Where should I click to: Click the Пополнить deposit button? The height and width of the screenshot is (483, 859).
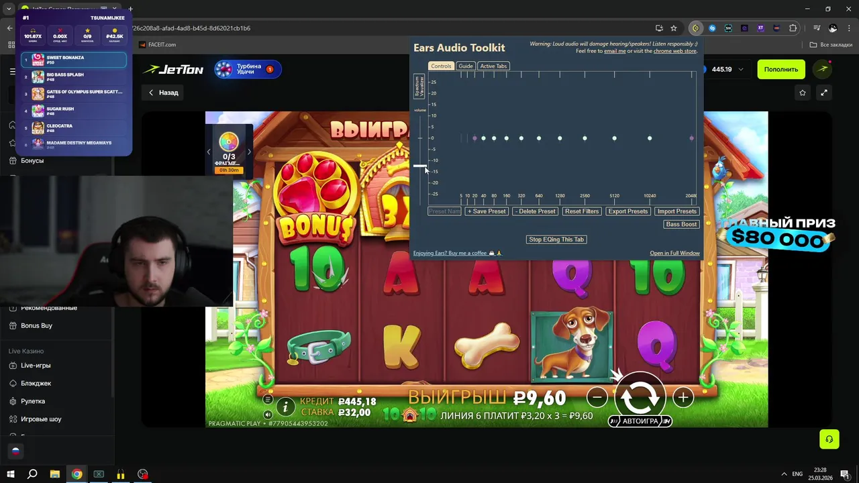(x=780, y=69)
